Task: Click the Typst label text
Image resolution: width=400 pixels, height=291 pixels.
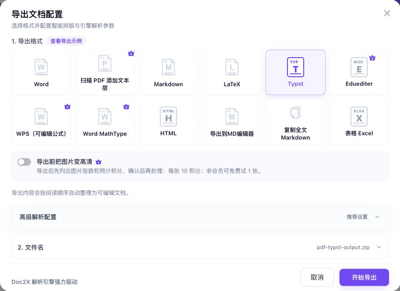Action: click(x=296, y=84)
